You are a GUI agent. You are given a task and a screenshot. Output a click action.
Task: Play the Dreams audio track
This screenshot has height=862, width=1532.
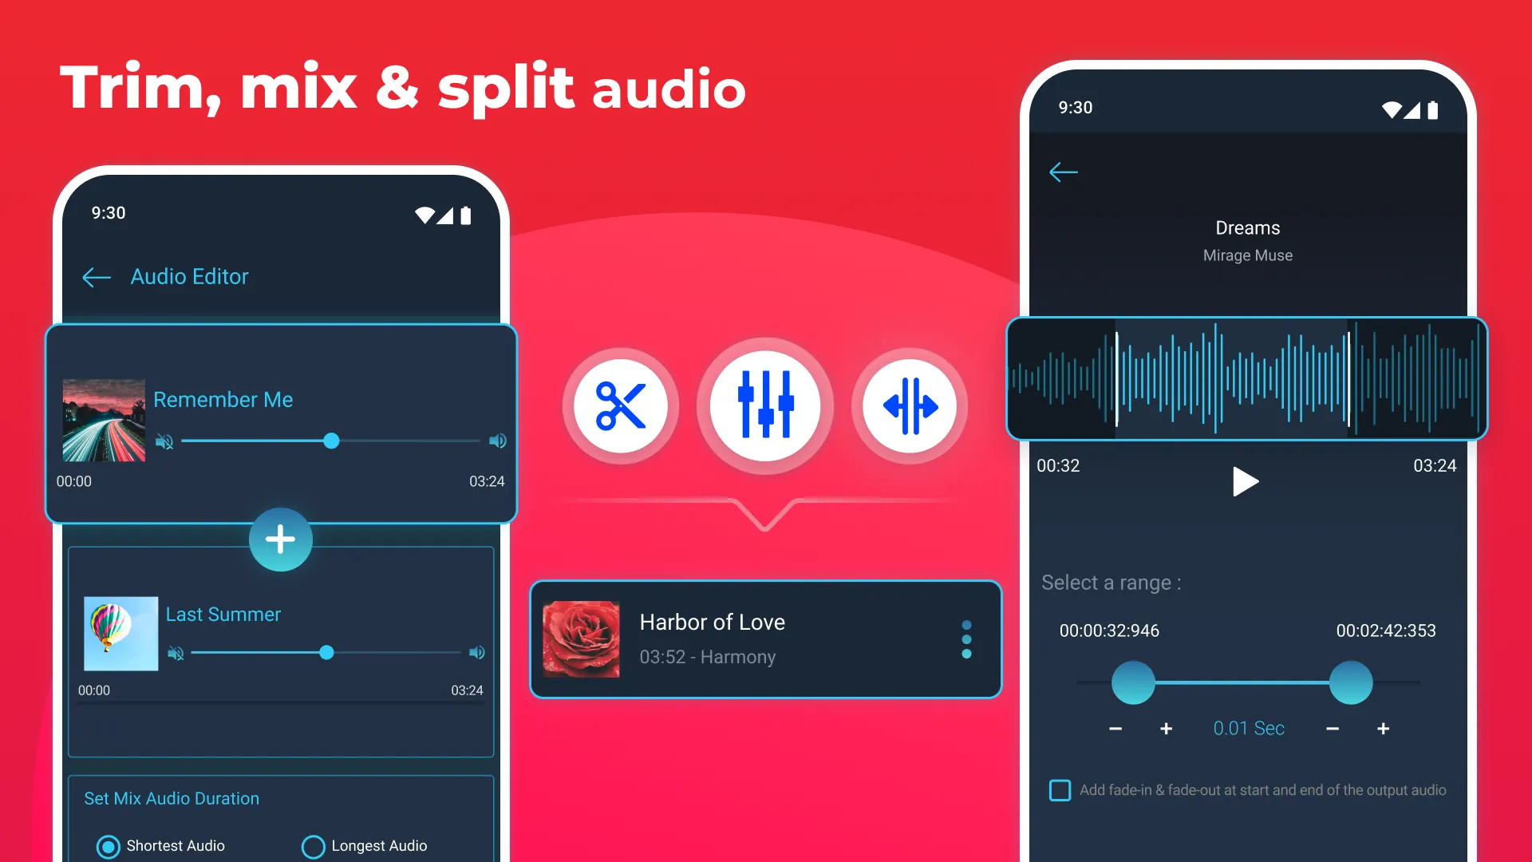[x=1246, y=483]
